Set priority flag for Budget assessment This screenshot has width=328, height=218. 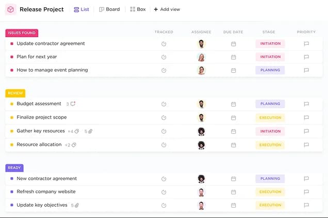[x=306, y=104]
